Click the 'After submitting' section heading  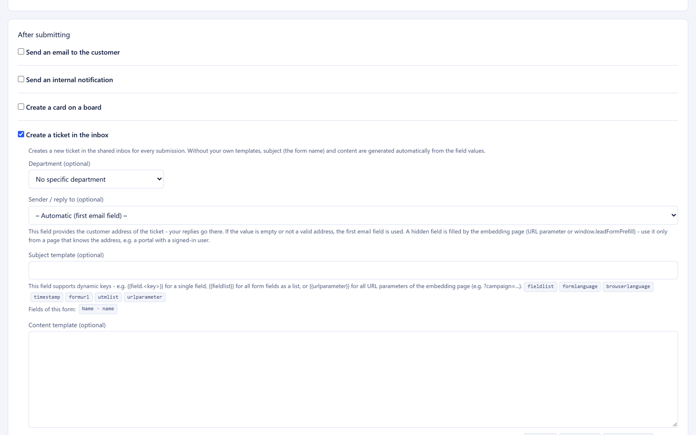coord(44,35)
